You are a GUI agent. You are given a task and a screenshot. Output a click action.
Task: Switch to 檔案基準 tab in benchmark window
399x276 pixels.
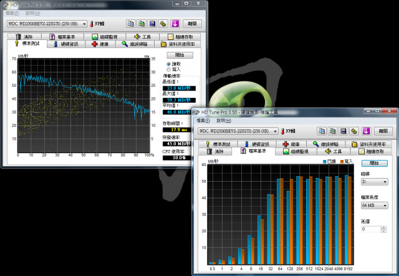click(62, 37)
